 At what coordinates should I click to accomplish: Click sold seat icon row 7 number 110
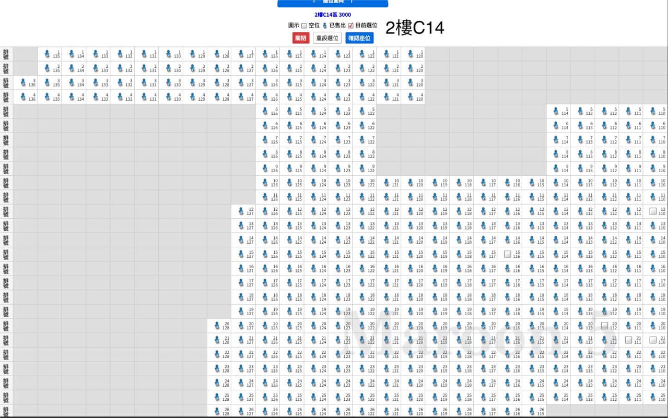click(653, 140)
